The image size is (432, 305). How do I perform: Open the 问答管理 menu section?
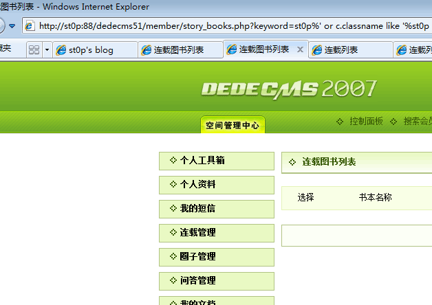coord(217,281)
